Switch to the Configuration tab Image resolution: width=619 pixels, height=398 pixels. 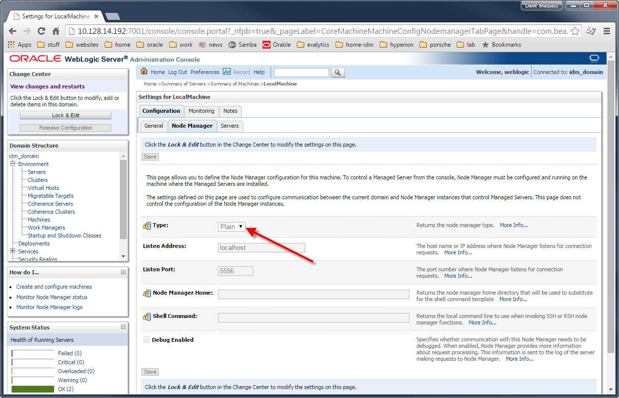click(x=161, y=111)
